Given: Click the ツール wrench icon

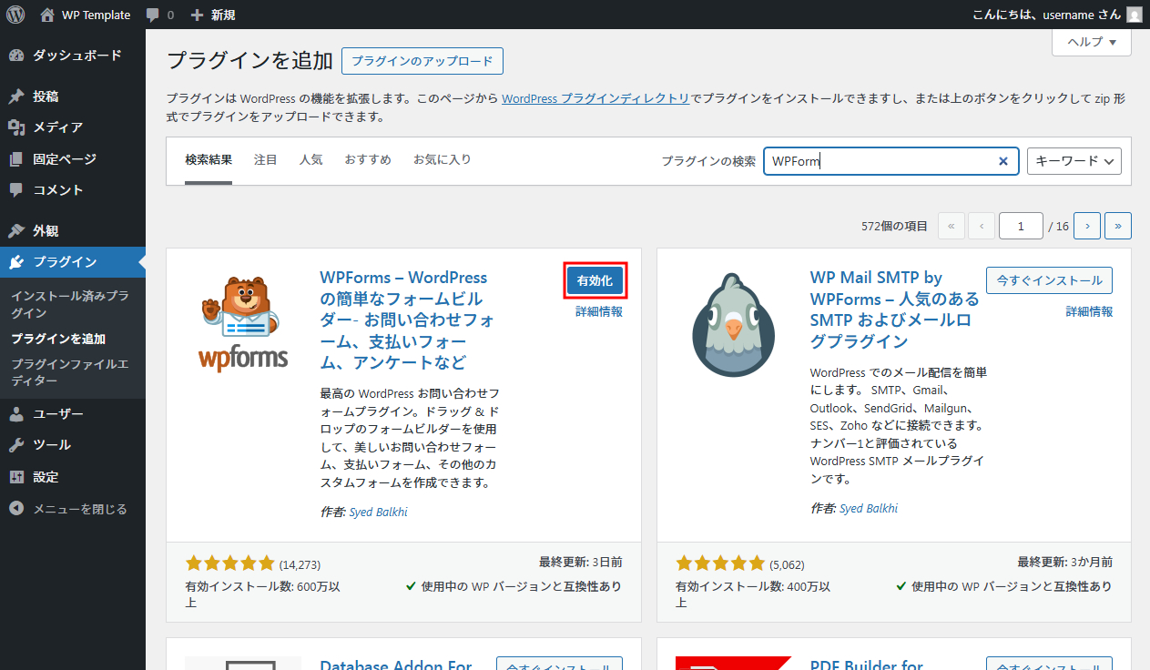Looking at the screenshot, I should (16, 445).
